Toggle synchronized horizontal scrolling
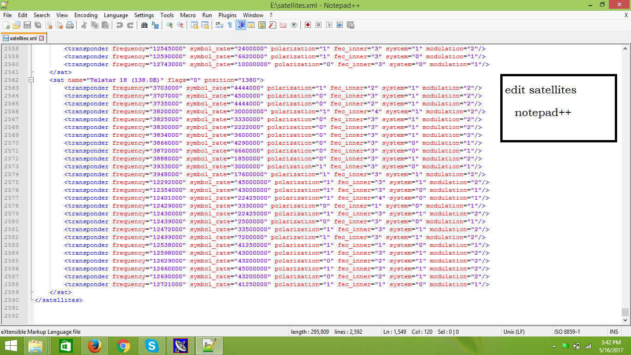Viewport: 631px width, 355px height. (205, 25)
